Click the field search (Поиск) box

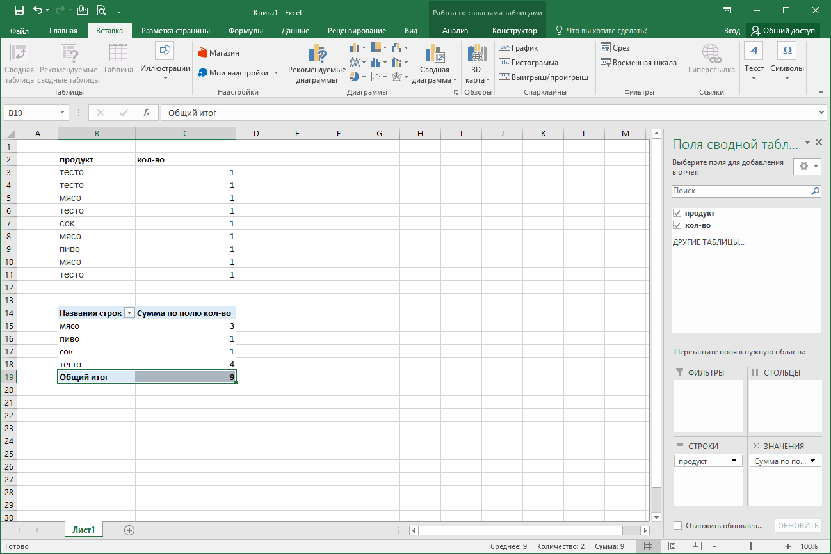click(746, 191)
